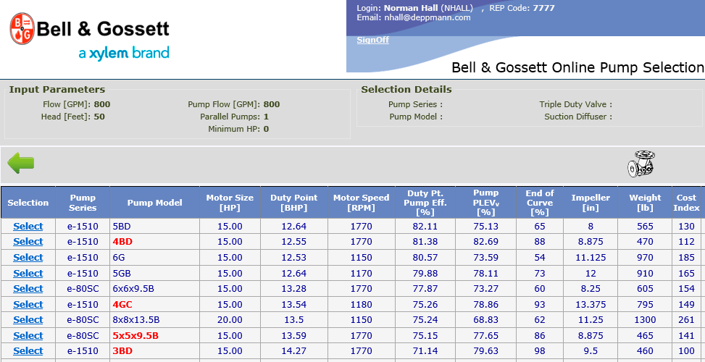
Task: Click the Flow [GPM] 800 value
Action: point(102,105)
